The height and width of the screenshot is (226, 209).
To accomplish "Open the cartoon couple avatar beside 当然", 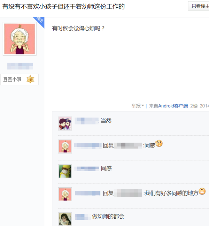I will point(65,123).
